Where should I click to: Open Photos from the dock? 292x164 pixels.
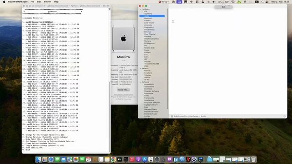[76, 159]
